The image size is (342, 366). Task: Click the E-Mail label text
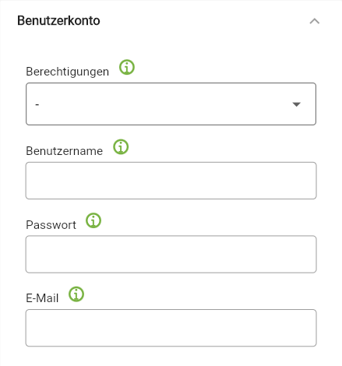[x=42, y=298]
